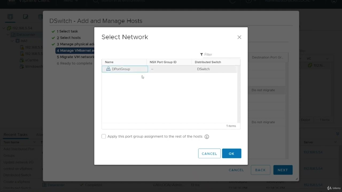Viewport: 342px width, 192px height.
Task: Click the DPortGroup port group icon
Action: coord(108,69)
